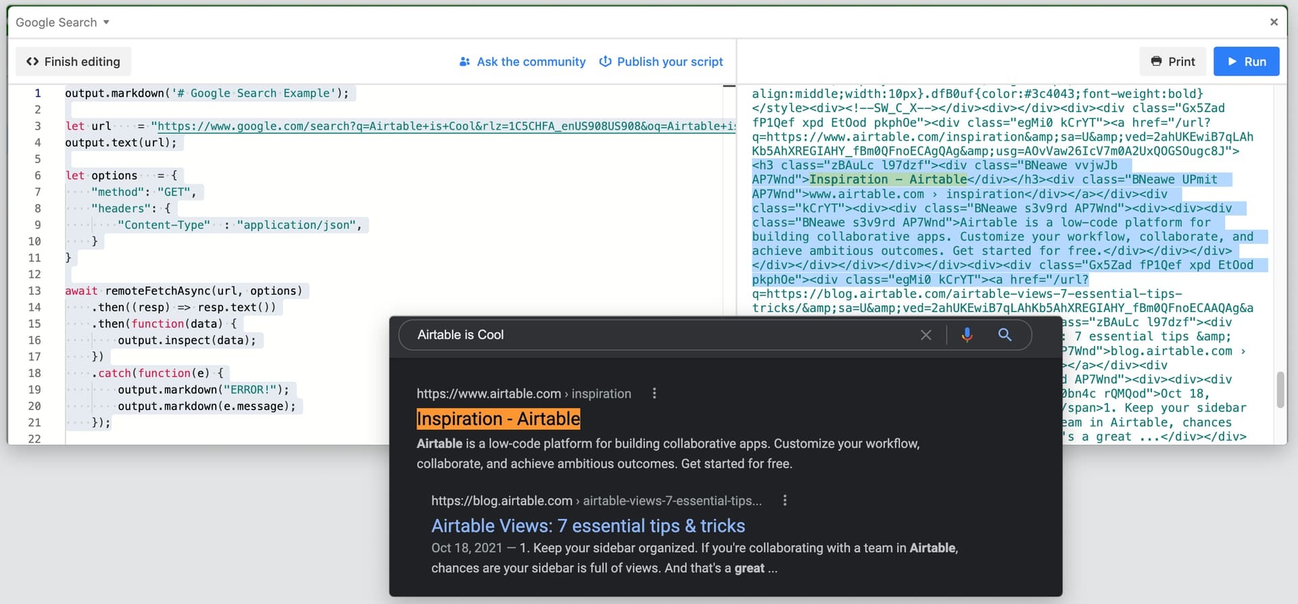Open the Ask the community link
This screenshot has height=604, width=1298.
(x=523, y=61)
